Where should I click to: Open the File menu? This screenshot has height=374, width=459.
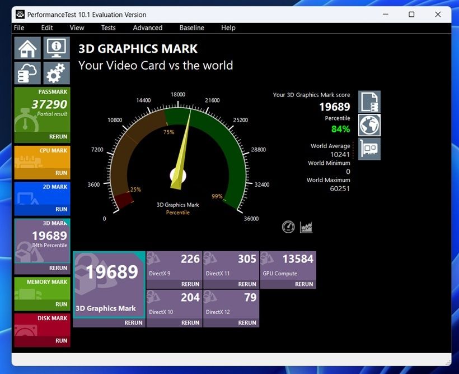[19, 28]
